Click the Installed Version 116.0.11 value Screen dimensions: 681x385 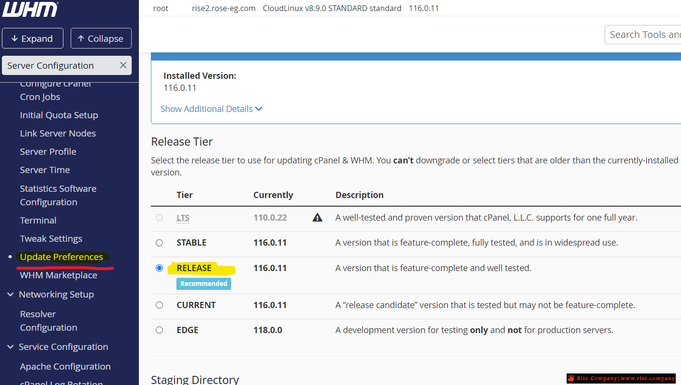pos(180,88)
